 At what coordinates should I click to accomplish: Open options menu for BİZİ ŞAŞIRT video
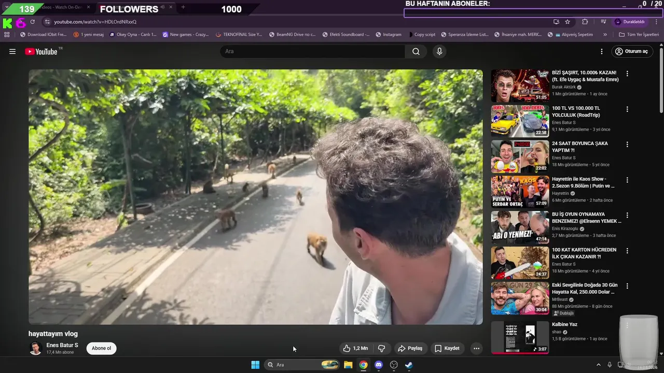627,74
